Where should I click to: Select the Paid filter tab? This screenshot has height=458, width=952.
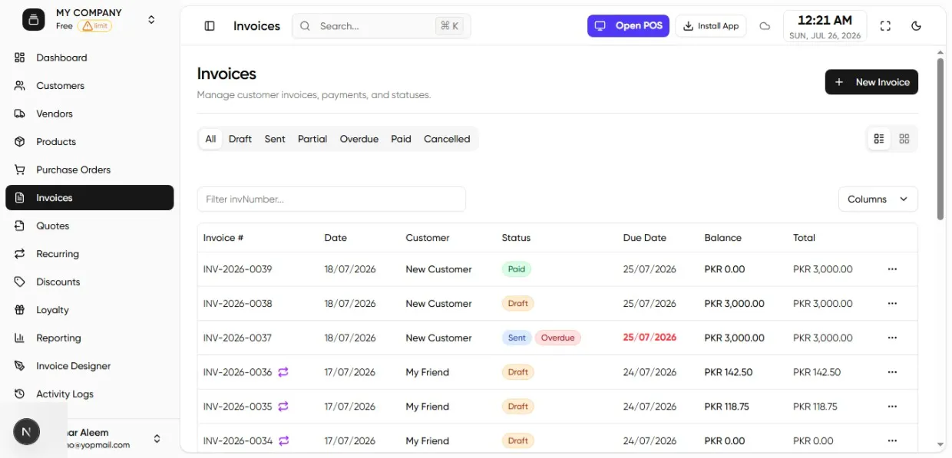tap(401, 139)
